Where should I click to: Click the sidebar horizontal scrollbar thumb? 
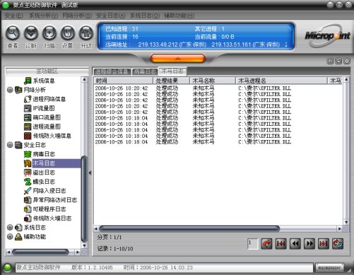(40, 252)
